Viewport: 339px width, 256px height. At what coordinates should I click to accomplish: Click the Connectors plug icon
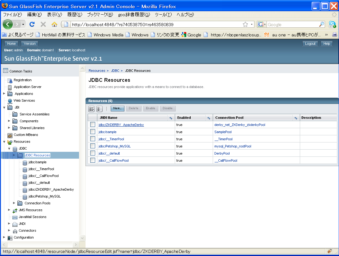coord(15,231)
